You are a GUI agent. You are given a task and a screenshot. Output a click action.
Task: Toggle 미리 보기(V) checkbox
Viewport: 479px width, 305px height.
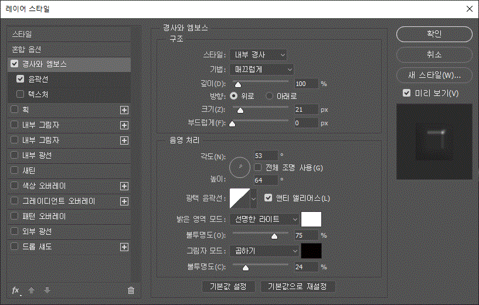point(407,92)
